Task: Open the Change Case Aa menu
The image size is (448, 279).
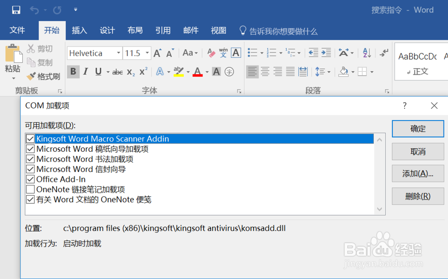Action: tap(190, 53)
